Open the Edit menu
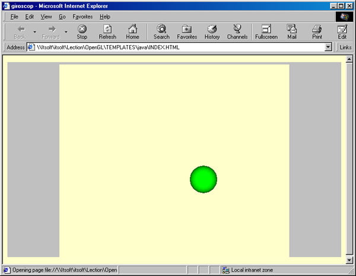Image resolution: width=356 pixels, height=276 pixels. [x=30, y=17]
